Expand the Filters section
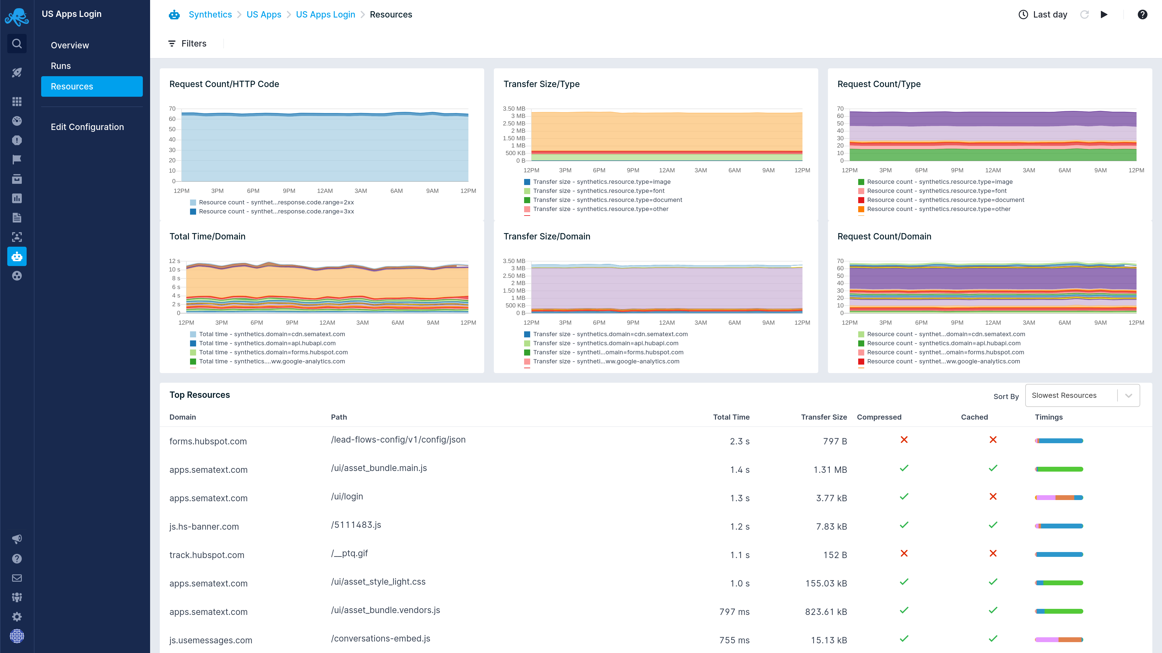 188,43
